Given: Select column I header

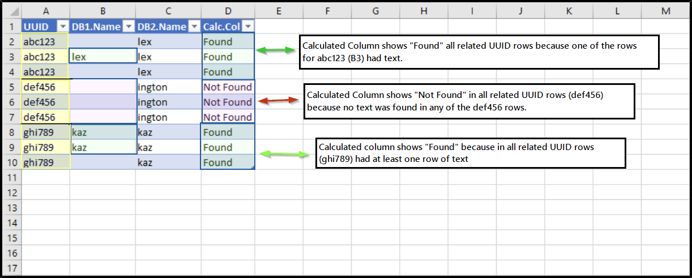Looking at the screenshot, I should click(x=472, y=11).
